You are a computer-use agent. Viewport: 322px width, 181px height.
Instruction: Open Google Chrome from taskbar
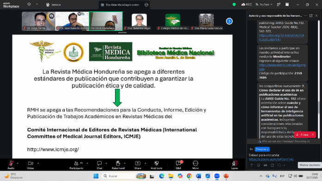pyautogui.click(x=189, y=176)
